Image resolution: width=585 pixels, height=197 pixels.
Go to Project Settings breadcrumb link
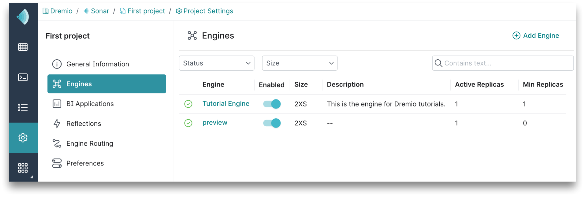(208, 11)
